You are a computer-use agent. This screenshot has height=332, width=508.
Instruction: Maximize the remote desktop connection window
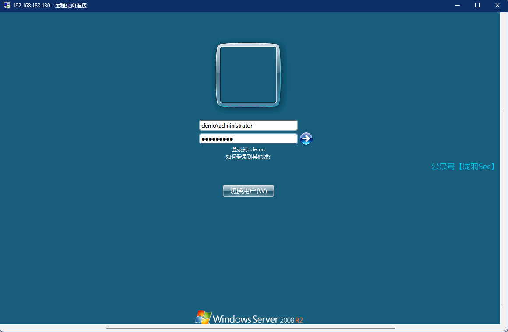[477, 6]
